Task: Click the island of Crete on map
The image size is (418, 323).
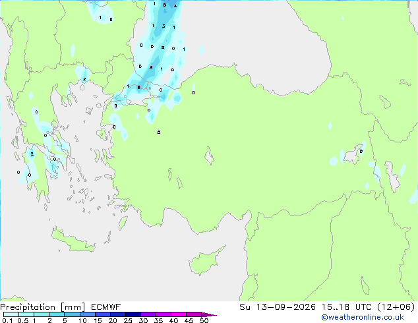Action: pyautogui.click(x=73, y=240)
